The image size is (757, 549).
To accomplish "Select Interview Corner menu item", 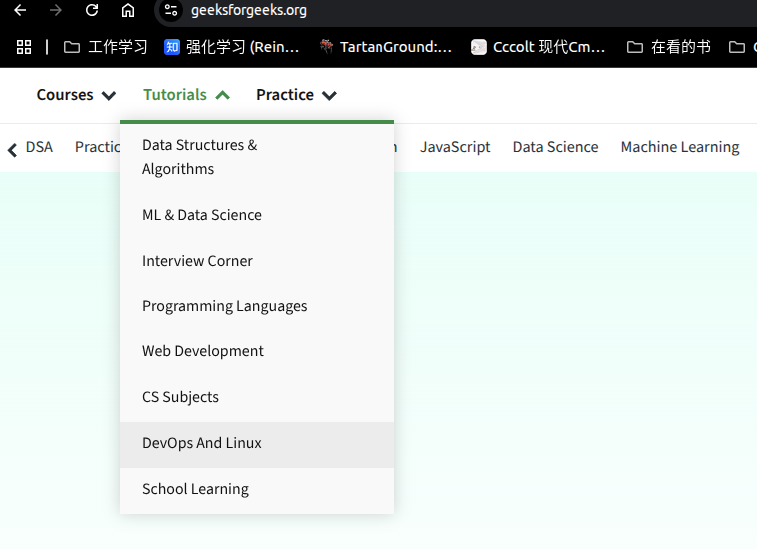I will (257, 261).
